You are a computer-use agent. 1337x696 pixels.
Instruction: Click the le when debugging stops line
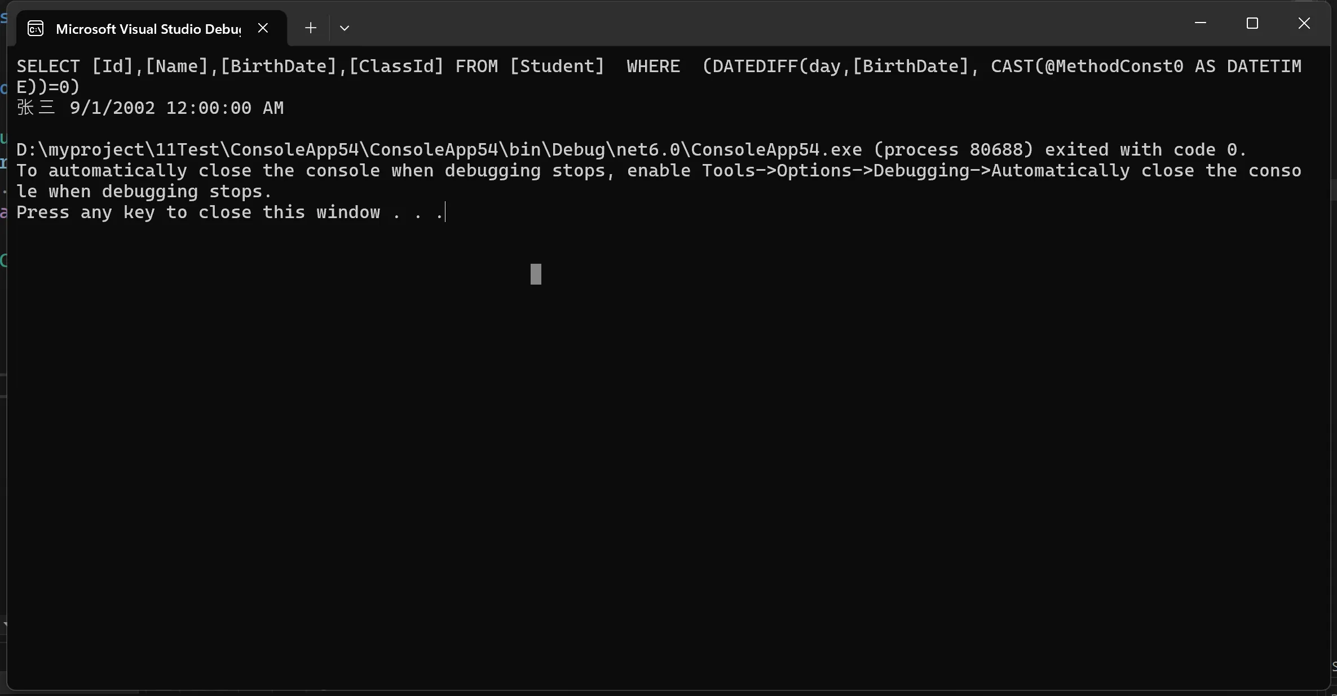pos(144,191)
